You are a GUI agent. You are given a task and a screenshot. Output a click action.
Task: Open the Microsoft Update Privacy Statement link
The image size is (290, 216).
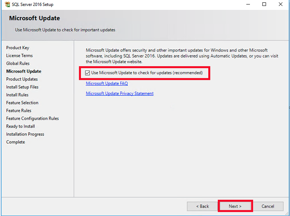(x=119, y=94)
